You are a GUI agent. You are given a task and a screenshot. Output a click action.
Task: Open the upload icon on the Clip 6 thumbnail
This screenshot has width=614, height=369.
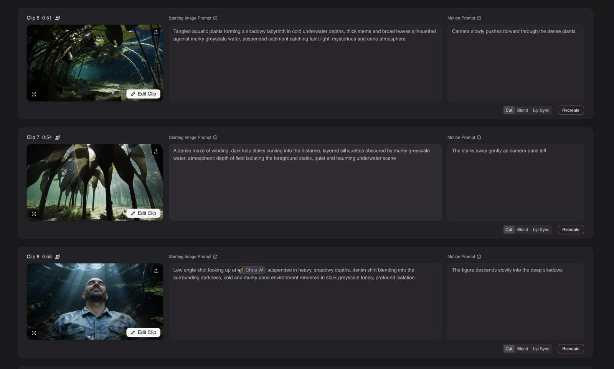[x=156, y=32]
